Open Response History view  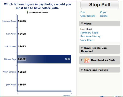(x=90, y=36)
